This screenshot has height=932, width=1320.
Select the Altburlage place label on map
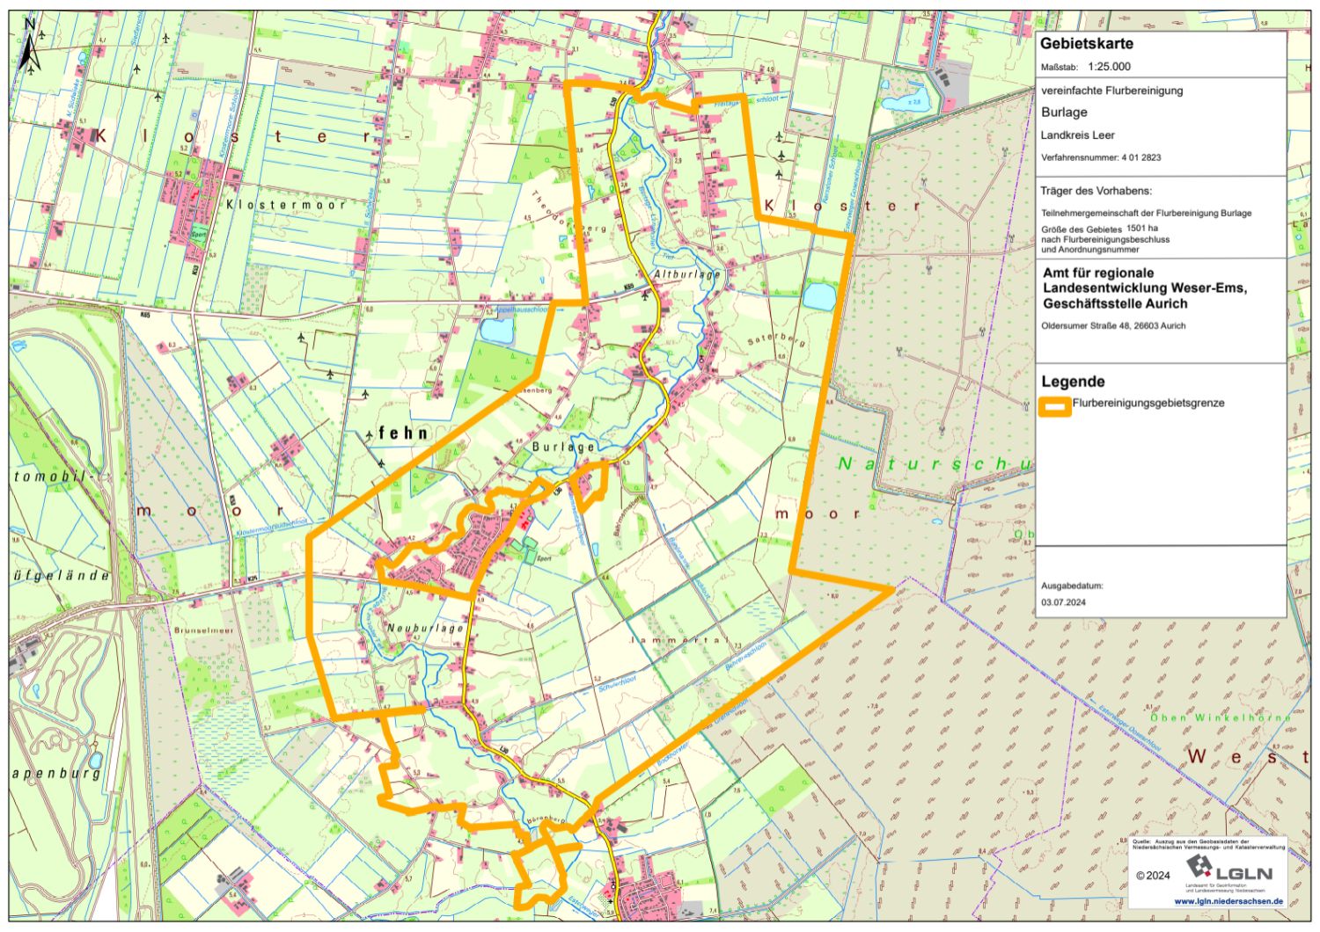686,275
